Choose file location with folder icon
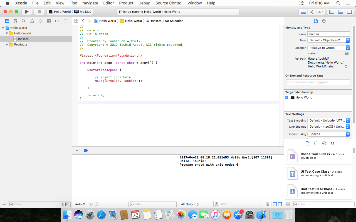 [347, 53]
